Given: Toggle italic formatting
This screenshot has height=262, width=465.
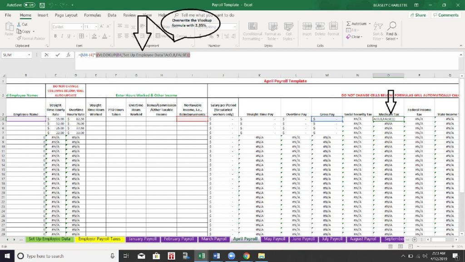Looking at the screenshot, I should point(62,36).
